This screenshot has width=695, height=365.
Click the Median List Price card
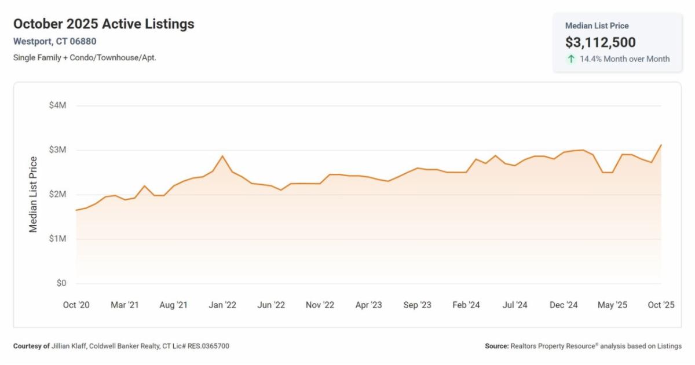coord(617,42)
